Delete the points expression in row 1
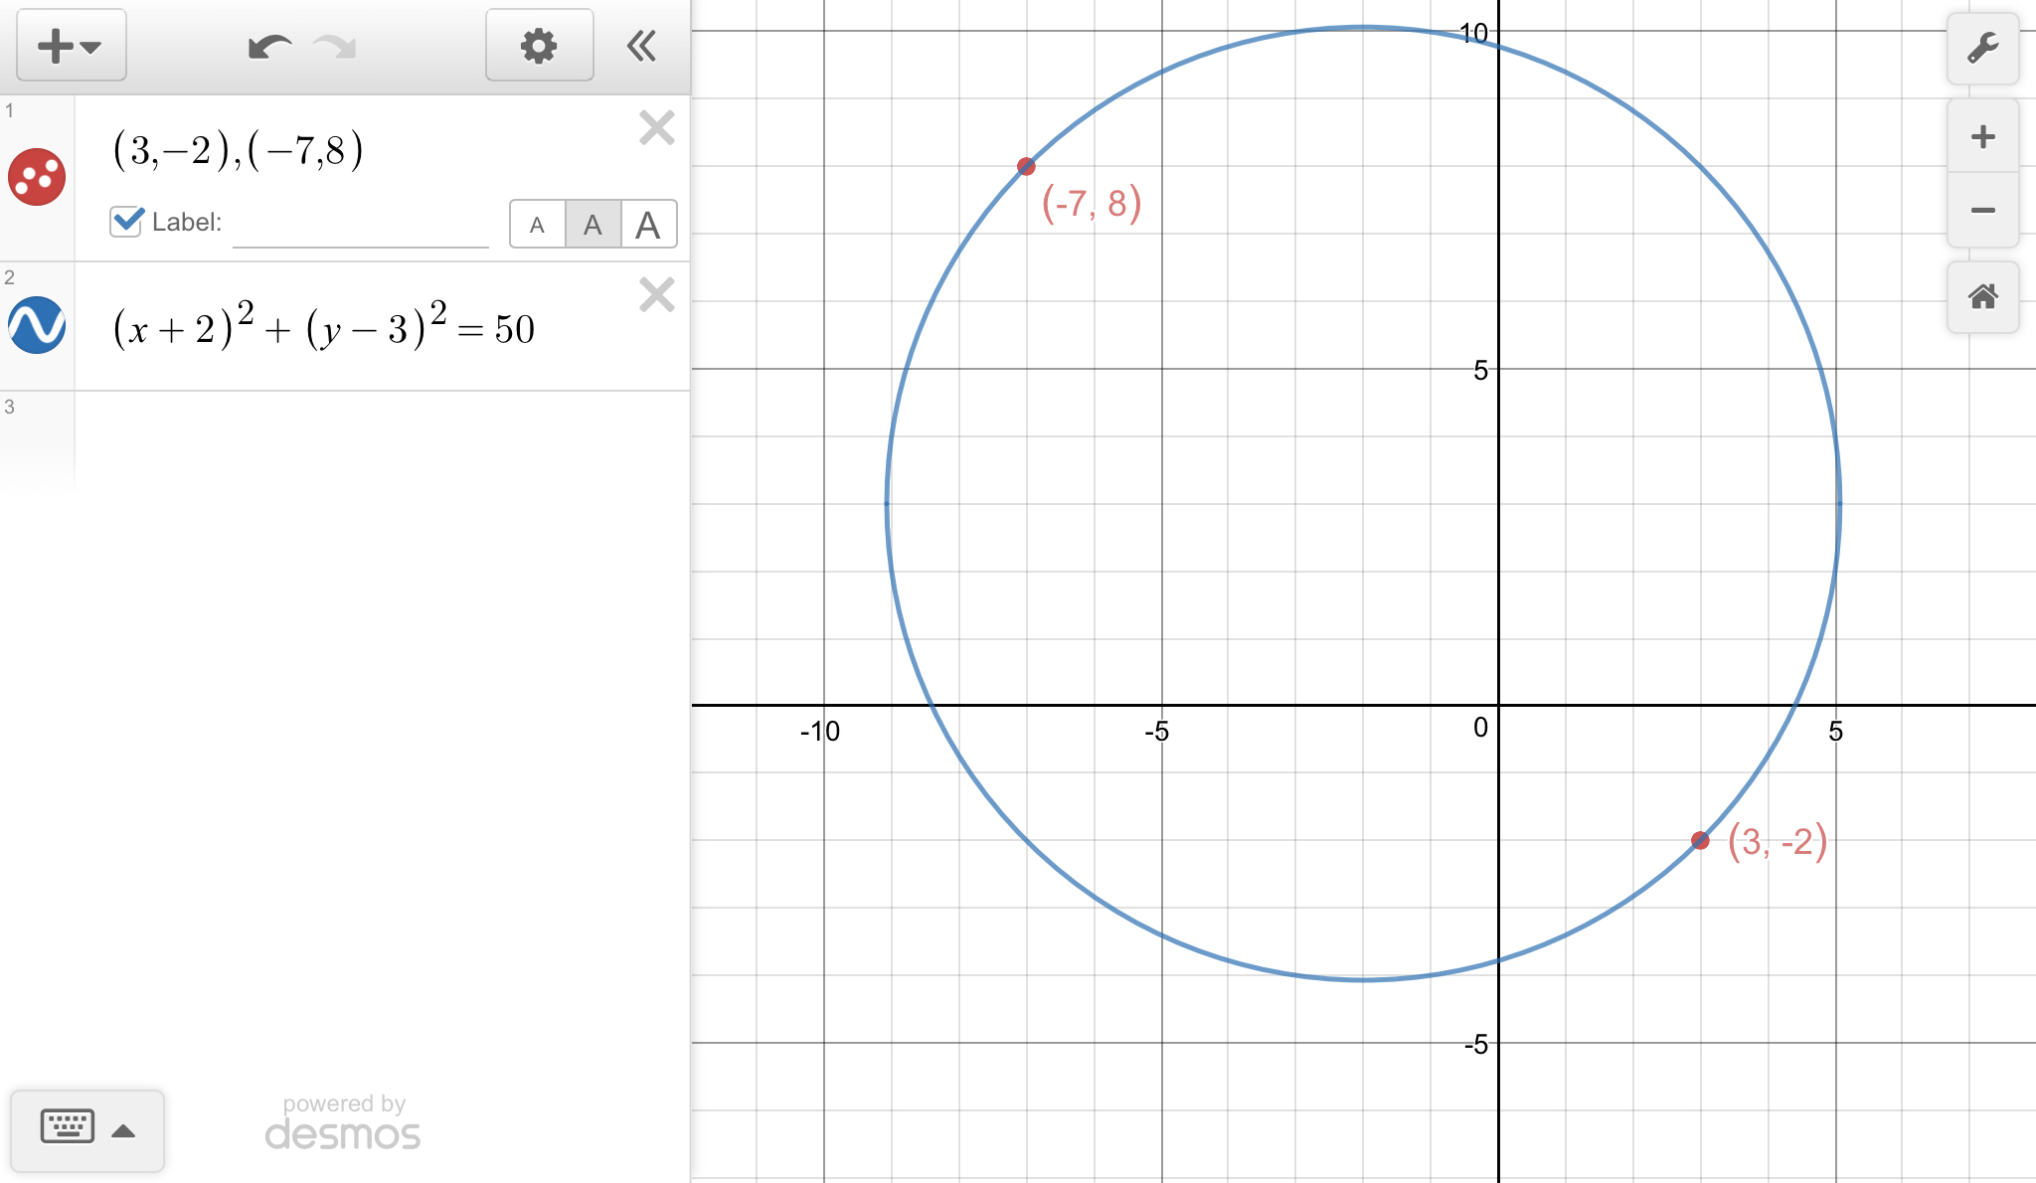Viewport: 2036px width, 1183px height. (x=656, y=128)
